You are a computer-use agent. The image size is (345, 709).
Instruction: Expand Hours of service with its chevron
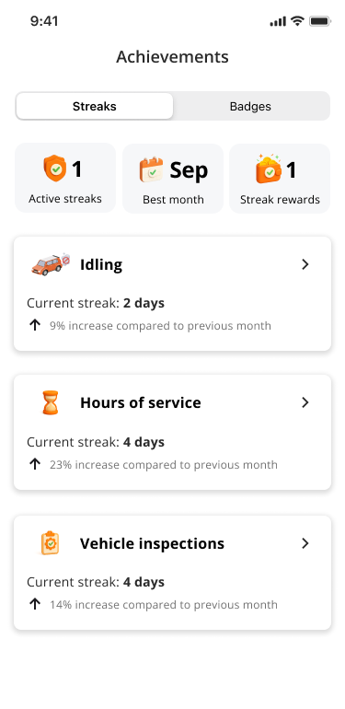click(305, 402)
